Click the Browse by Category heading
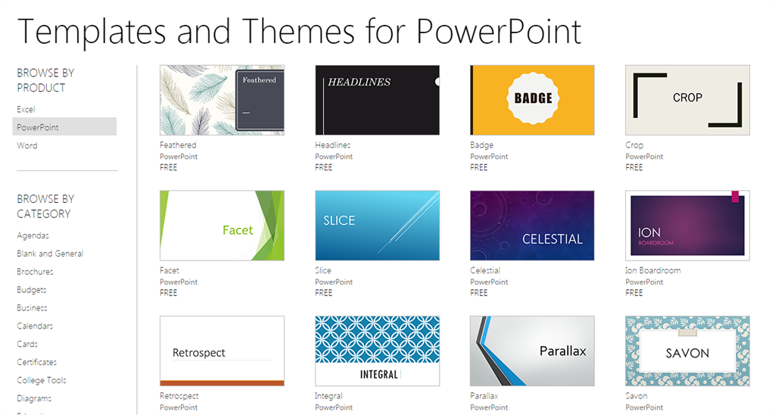Screen dimensions: 775x415 pyautogui.click(x=45, y=206)
